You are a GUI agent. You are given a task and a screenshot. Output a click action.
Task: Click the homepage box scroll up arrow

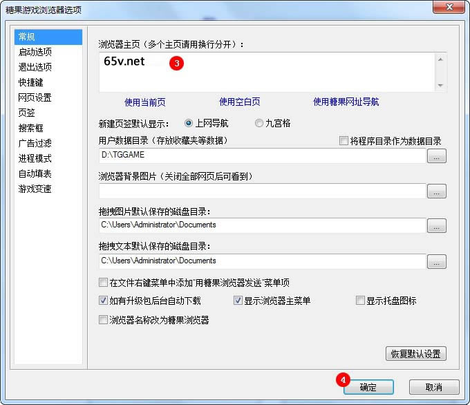[440, 59]
